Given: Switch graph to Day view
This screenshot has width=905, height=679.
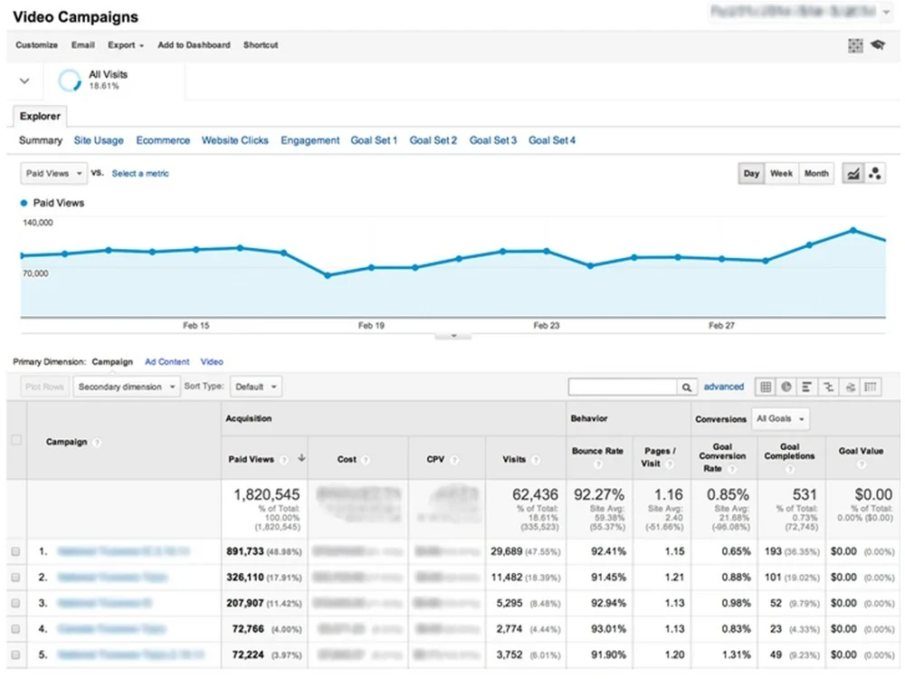Looking at the screenshot, I should tap(751, 173).
